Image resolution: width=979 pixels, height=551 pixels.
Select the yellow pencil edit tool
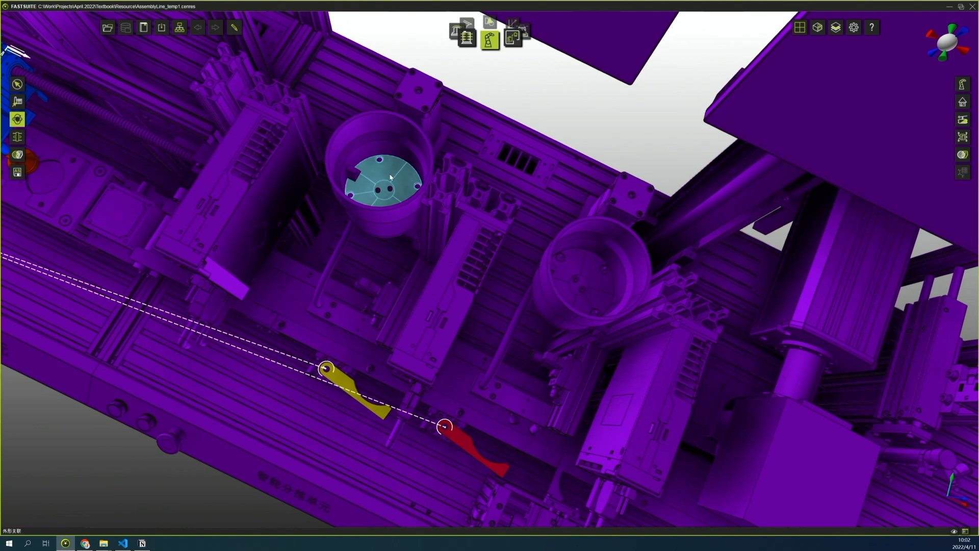pyautogui.click(x=234, y=28)
